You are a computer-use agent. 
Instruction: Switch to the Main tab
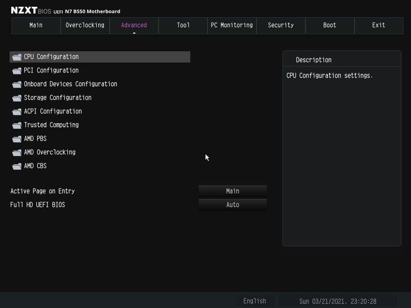(x=36, y=25)
